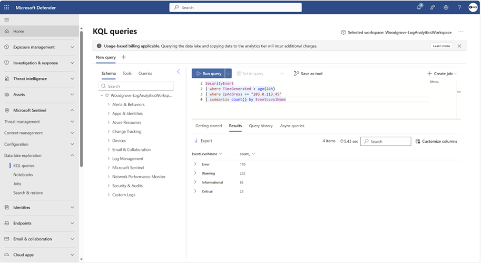Expand the Error result row

tap(195, 164)
